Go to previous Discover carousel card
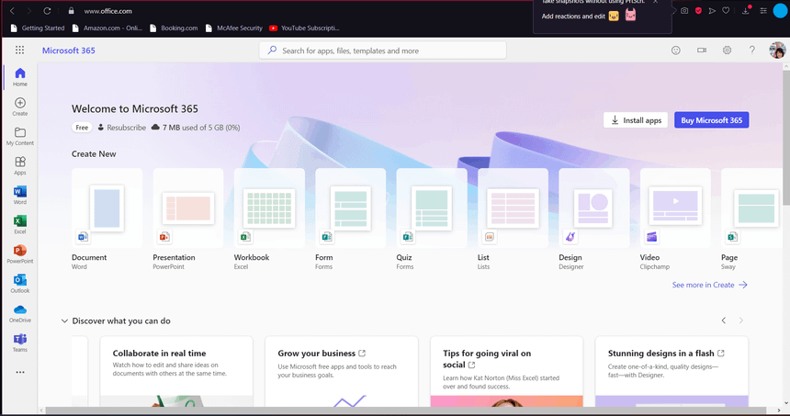Image resolution: width=790 pixels, height=416 pixels. [x=724, y=320]
